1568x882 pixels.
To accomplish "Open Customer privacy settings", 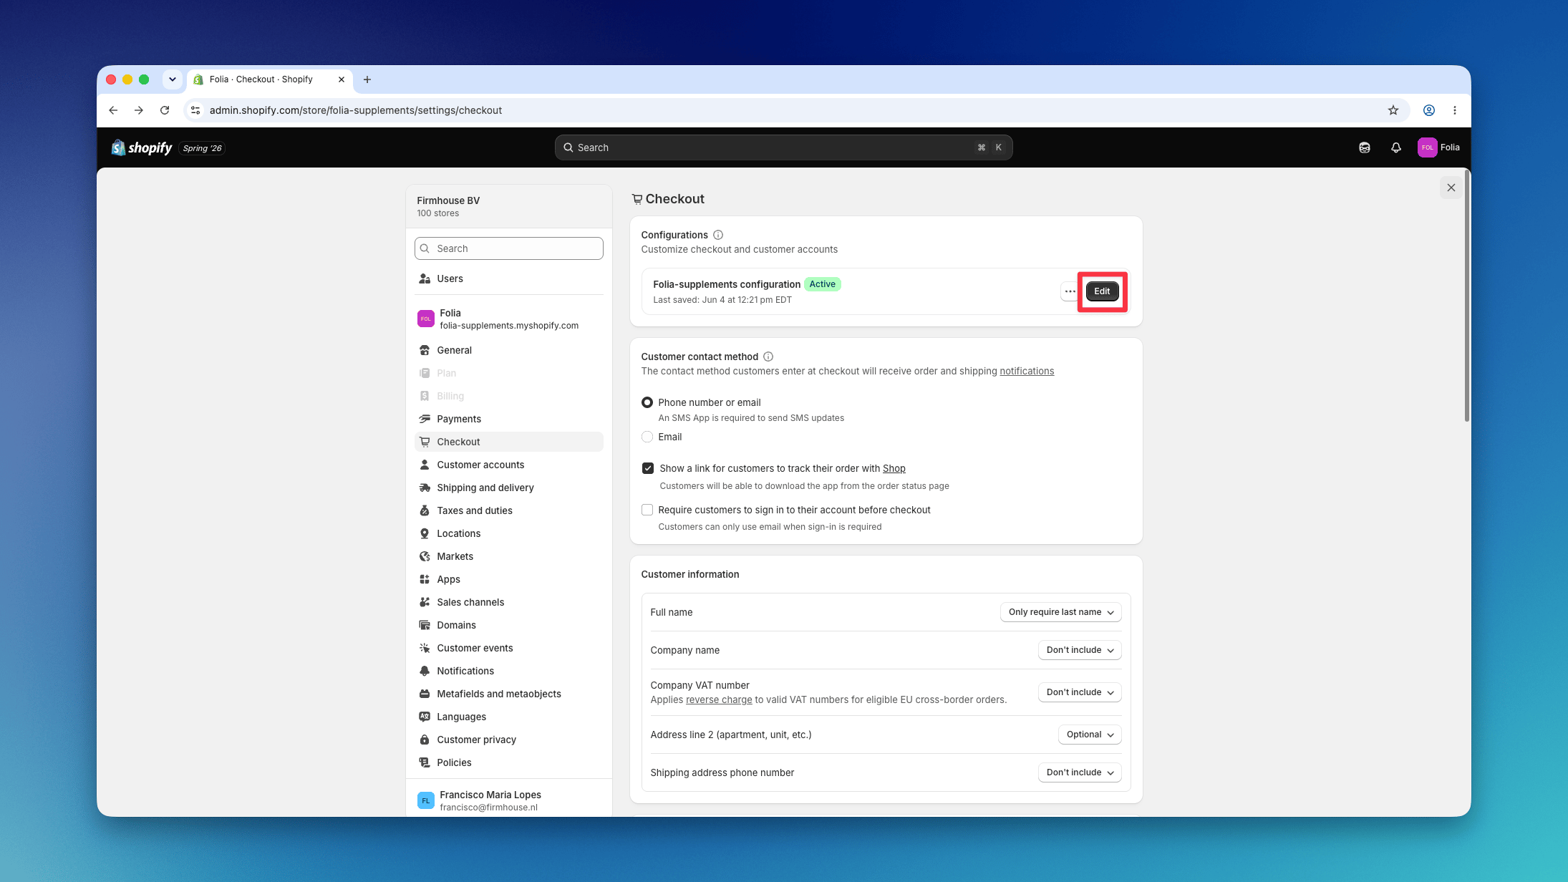I will coord(508,740).
